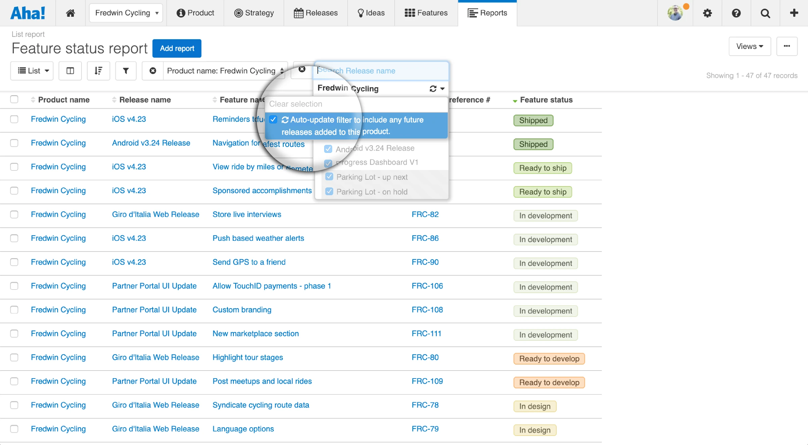Remove the Product name filter

point(153,71)
